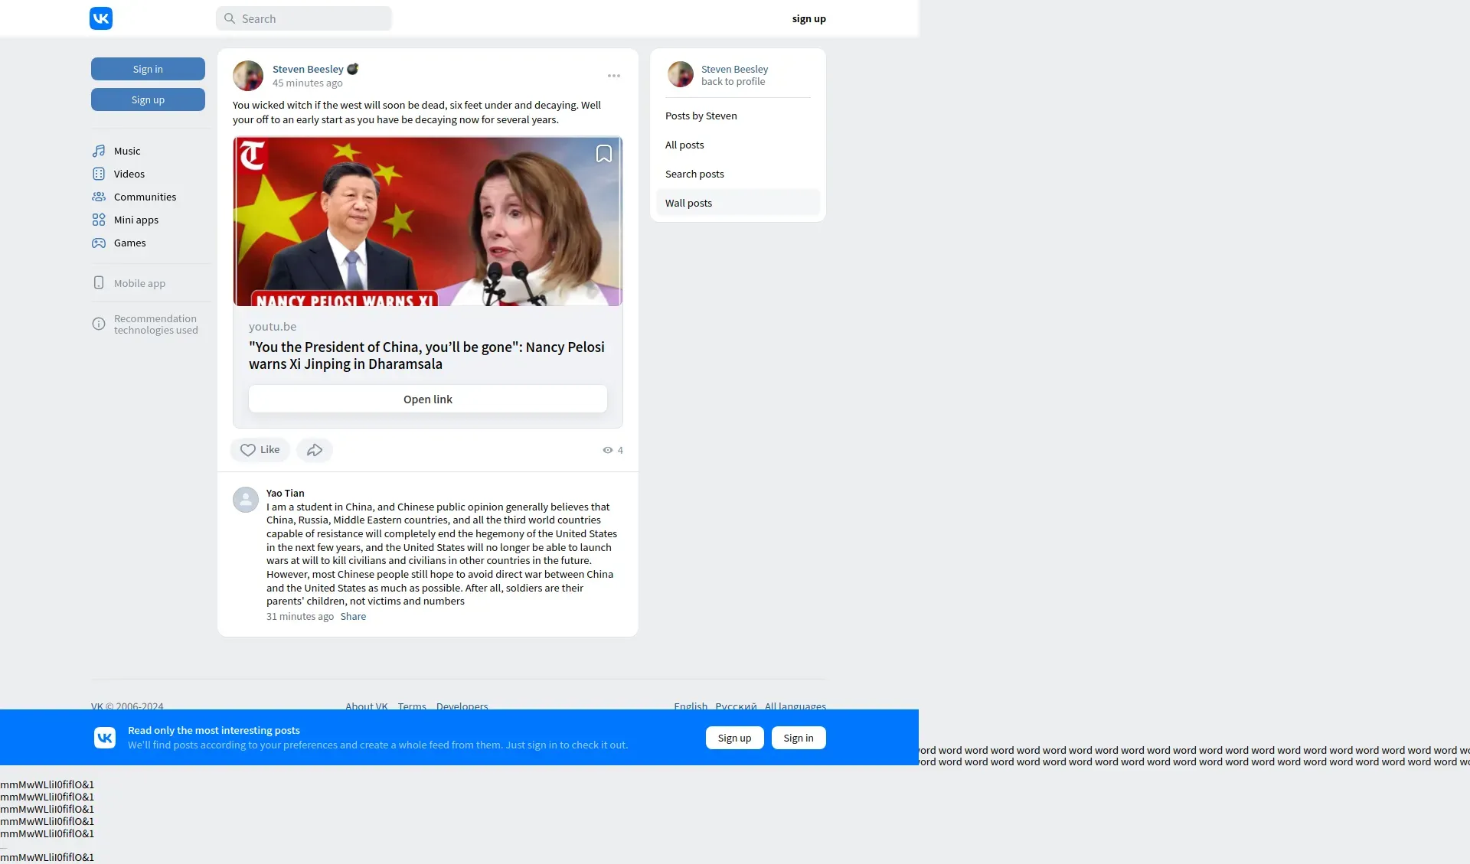The width and height of the screenshot is (1470, 864).
Task: Open the three-dot post options menu
Action: point(613,76)
